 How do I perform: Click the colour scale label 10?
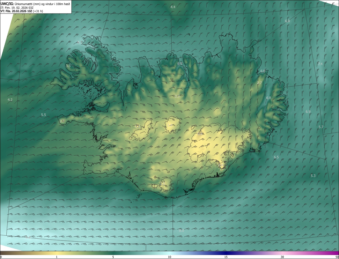[x=169, y=257]
